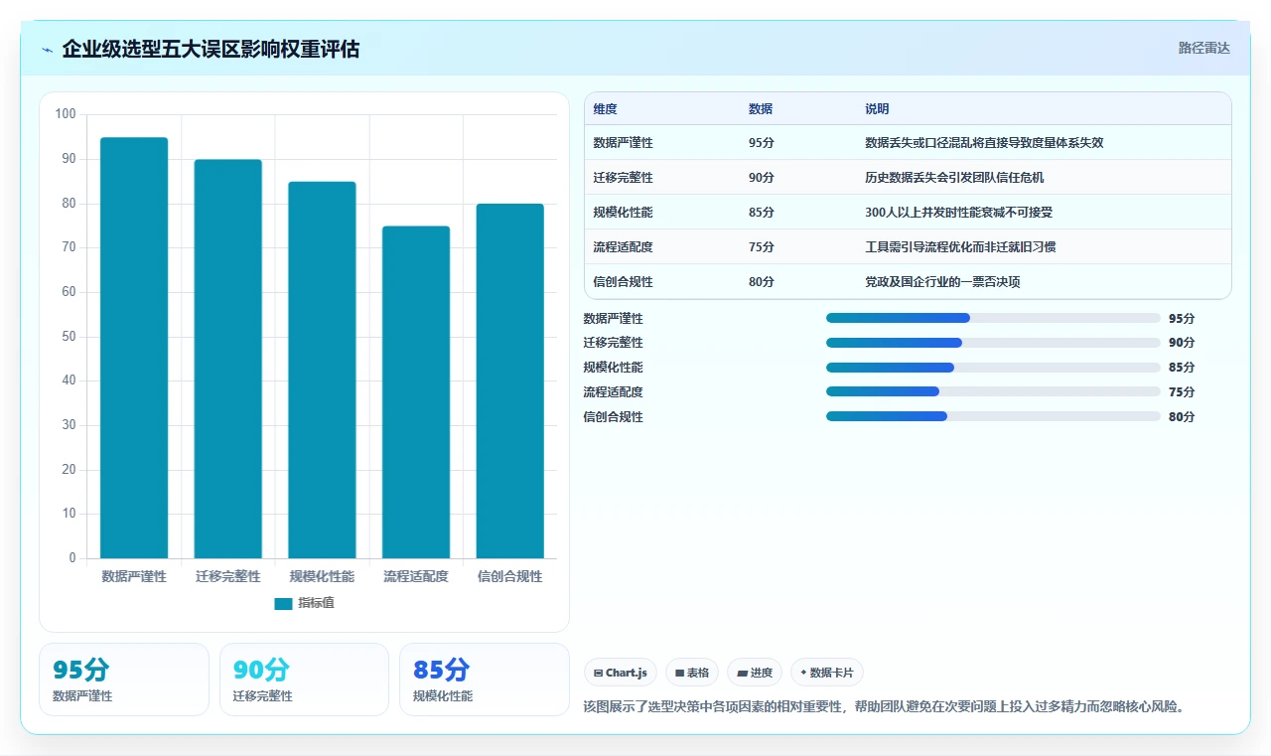Click the 数据严谨性 bar in chart
The image size is (1271, 756).
(x=134, y=348)
